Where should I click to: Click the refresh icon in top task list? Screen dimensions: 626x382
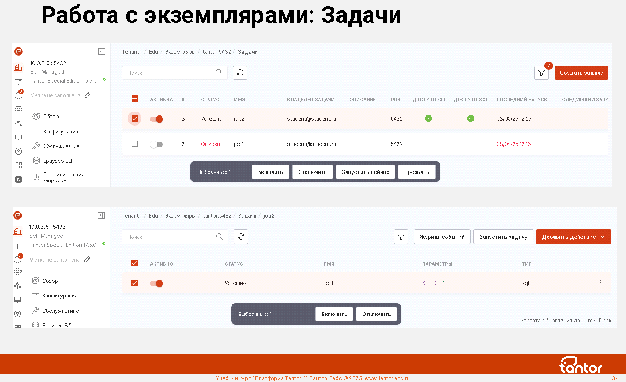point(240,72)
